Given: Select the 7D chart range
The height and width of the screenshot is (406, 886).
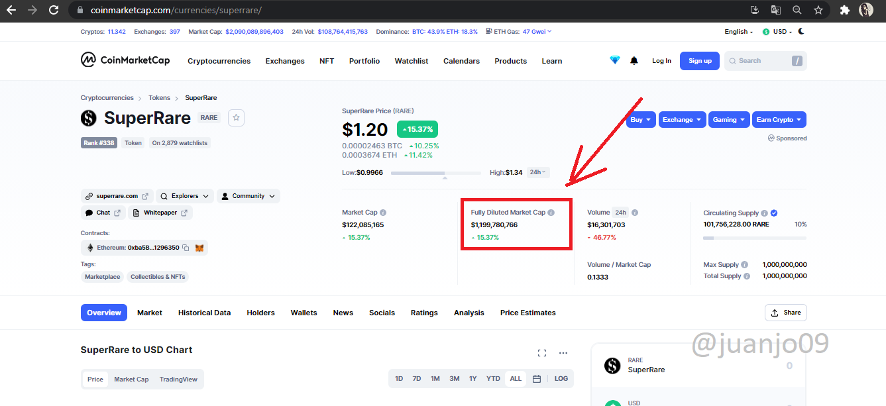Looking at the screenshot, I should (417, 379).
